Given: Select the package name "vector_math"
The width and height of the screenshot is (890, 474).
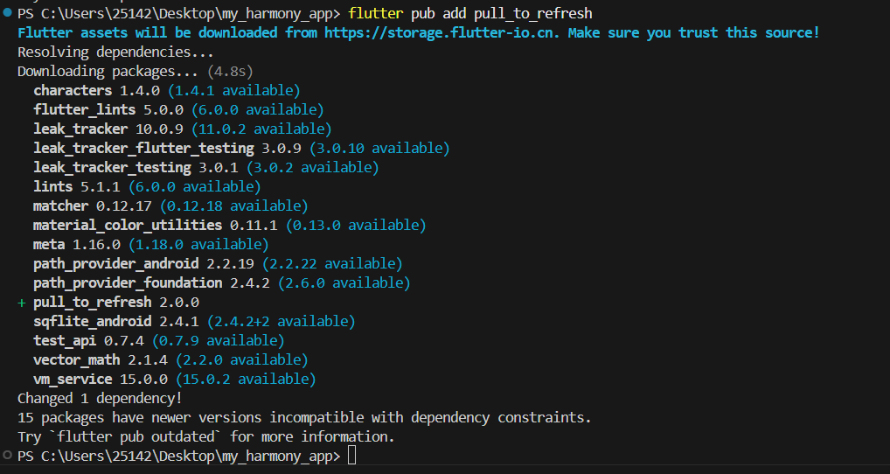Looking at the screenshot, I should coord(77,360).
